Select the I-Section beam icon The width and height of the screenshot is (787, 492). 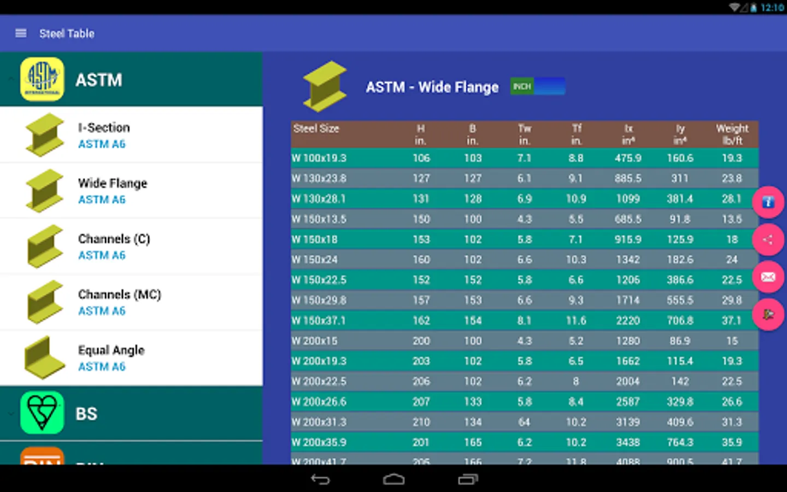tap(44, 135)
